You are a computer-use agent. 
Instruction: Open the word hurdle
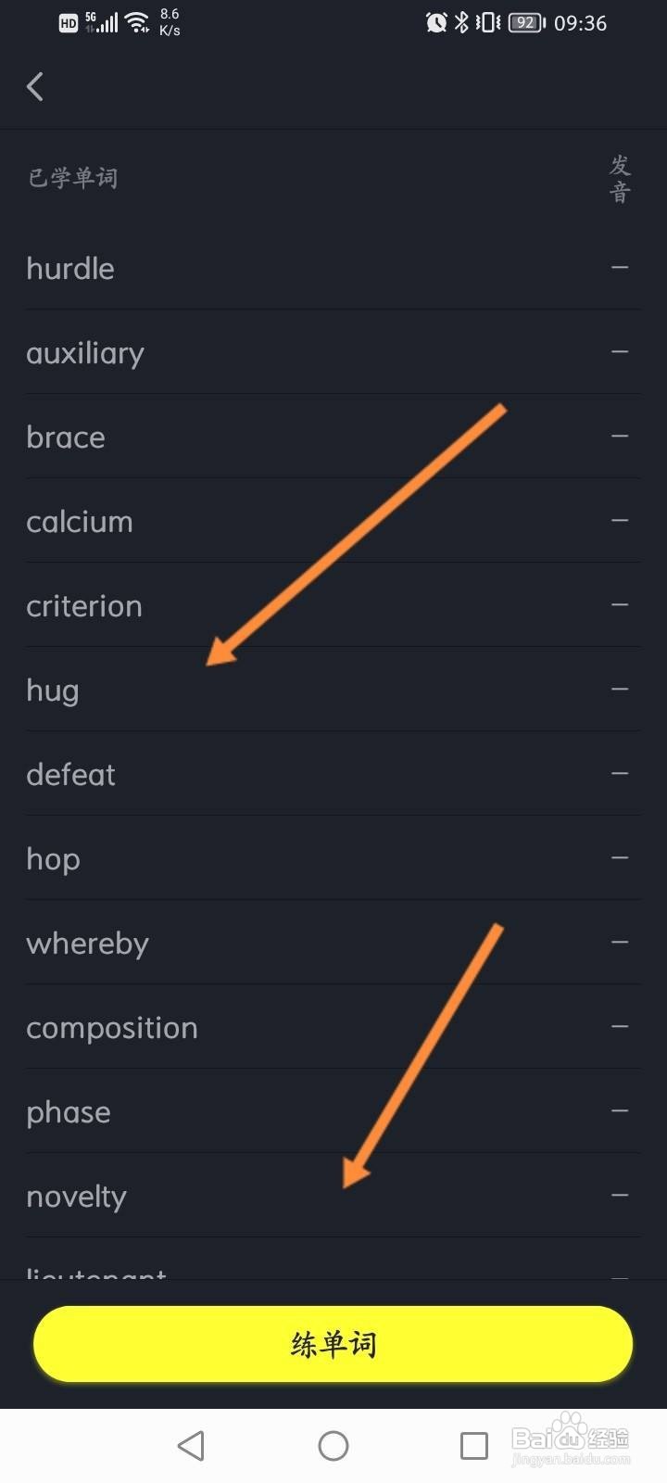pos(70,269)
